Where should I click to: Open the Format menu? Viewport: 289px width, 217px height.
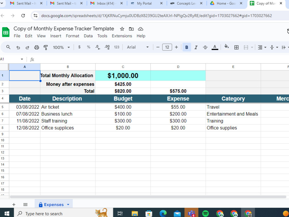(x=73, y=36)
